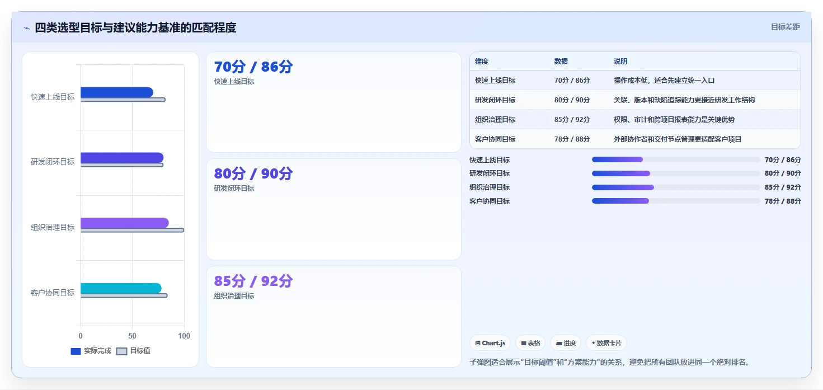
Task: Click the 研发闭环目标 progress bar
Action: 676,173
